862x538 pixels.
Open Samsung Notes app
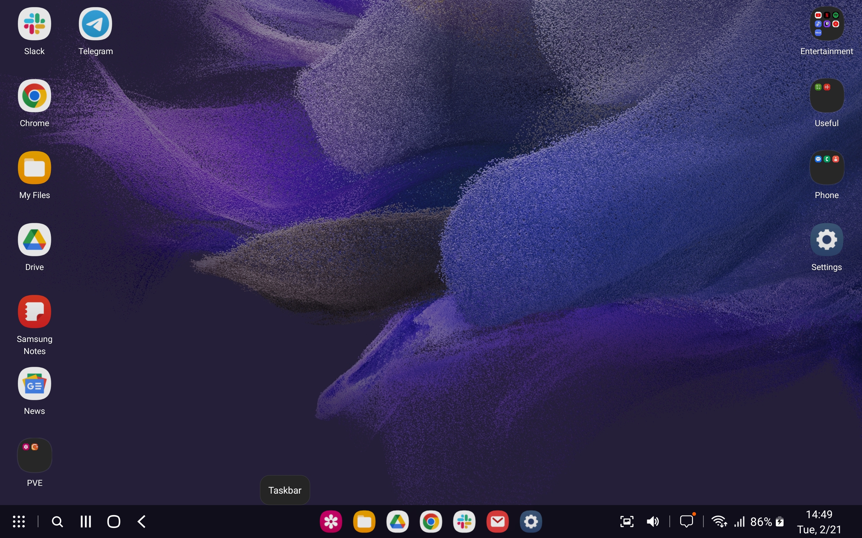coord(34,312)
